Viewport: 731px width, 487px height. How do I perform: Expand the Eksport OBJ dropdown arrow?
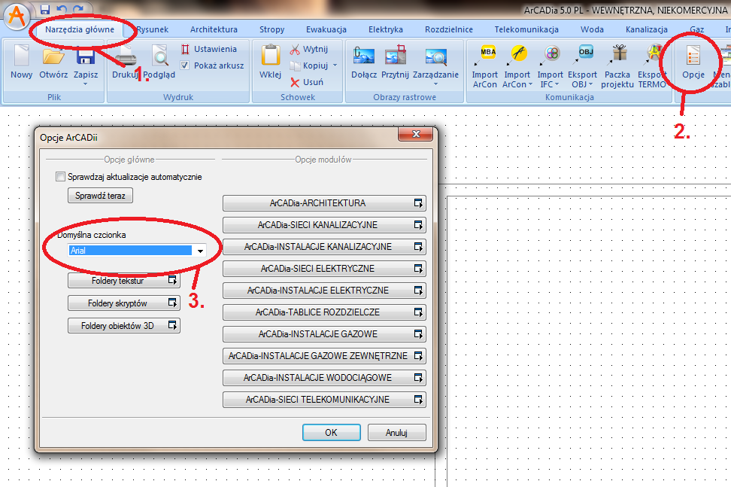(x=590, y=84)
